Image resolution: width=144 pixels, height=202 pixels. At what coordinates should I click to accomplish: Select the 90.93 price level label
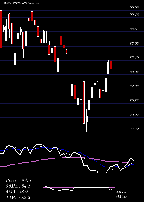pos(134,8)
